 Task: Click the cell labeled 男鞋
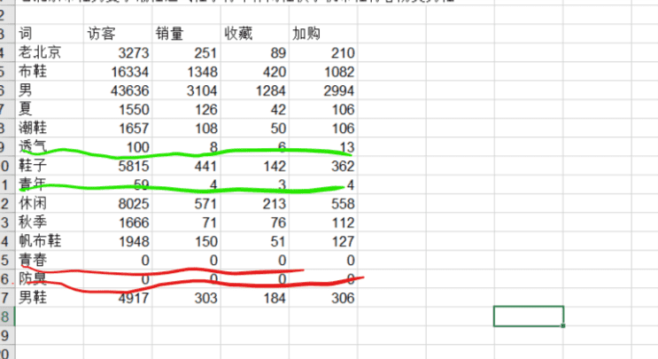pos(50,298)
